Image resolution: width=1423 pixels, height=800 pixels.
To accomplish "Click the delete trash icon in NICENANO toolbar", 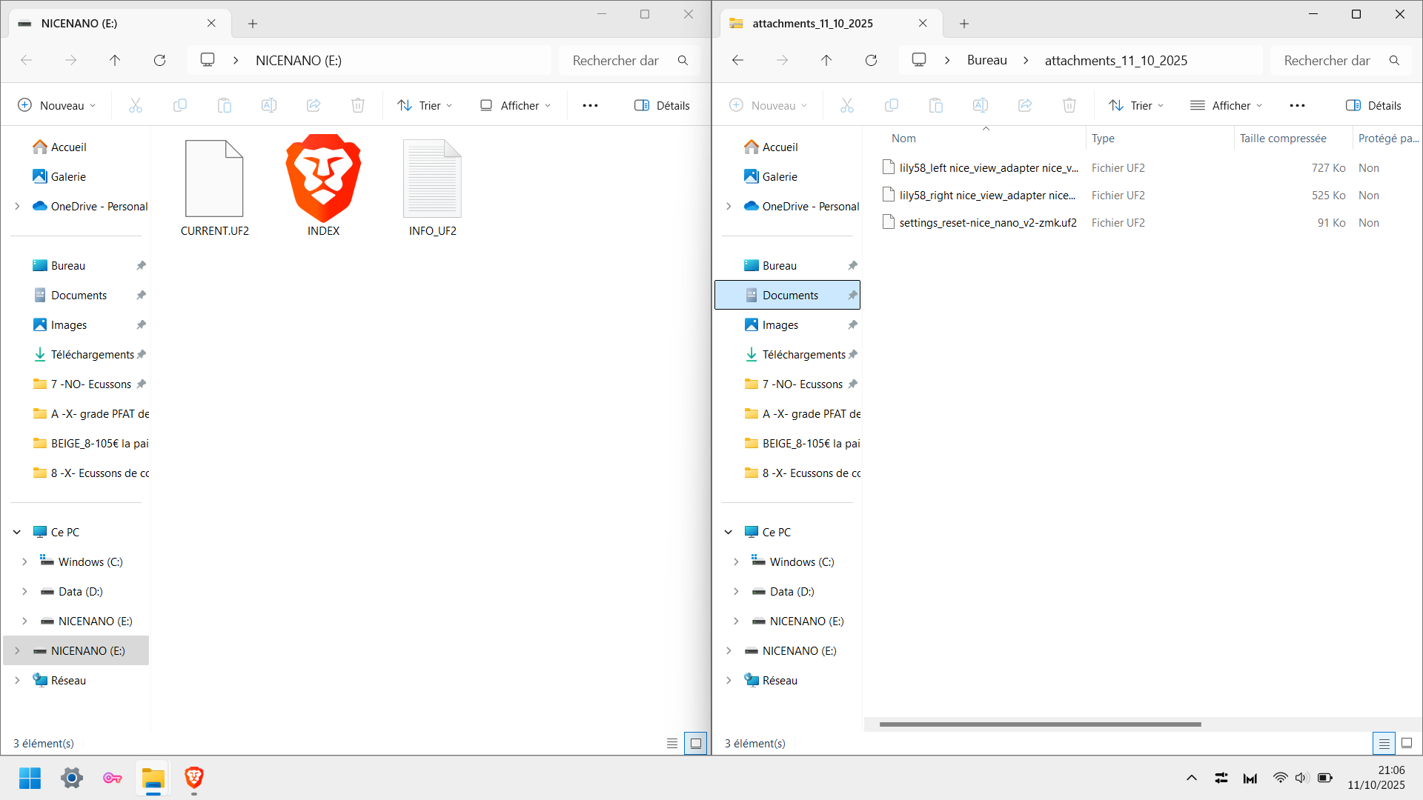I will click(x=358, y=105).
